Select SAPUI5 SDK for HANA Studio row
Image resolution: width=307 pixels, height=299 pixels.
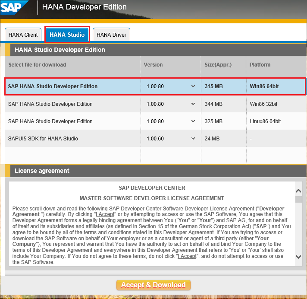click(x=155, y=139)
